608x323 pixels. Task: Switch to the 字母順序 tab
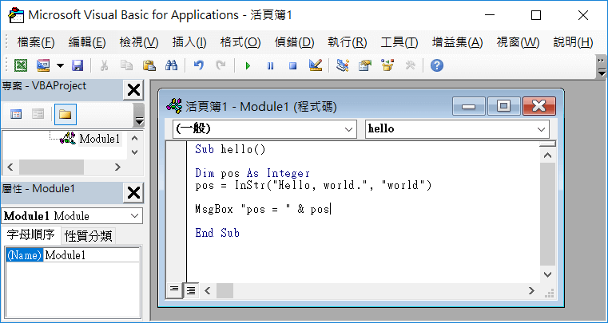coord(31,235)
